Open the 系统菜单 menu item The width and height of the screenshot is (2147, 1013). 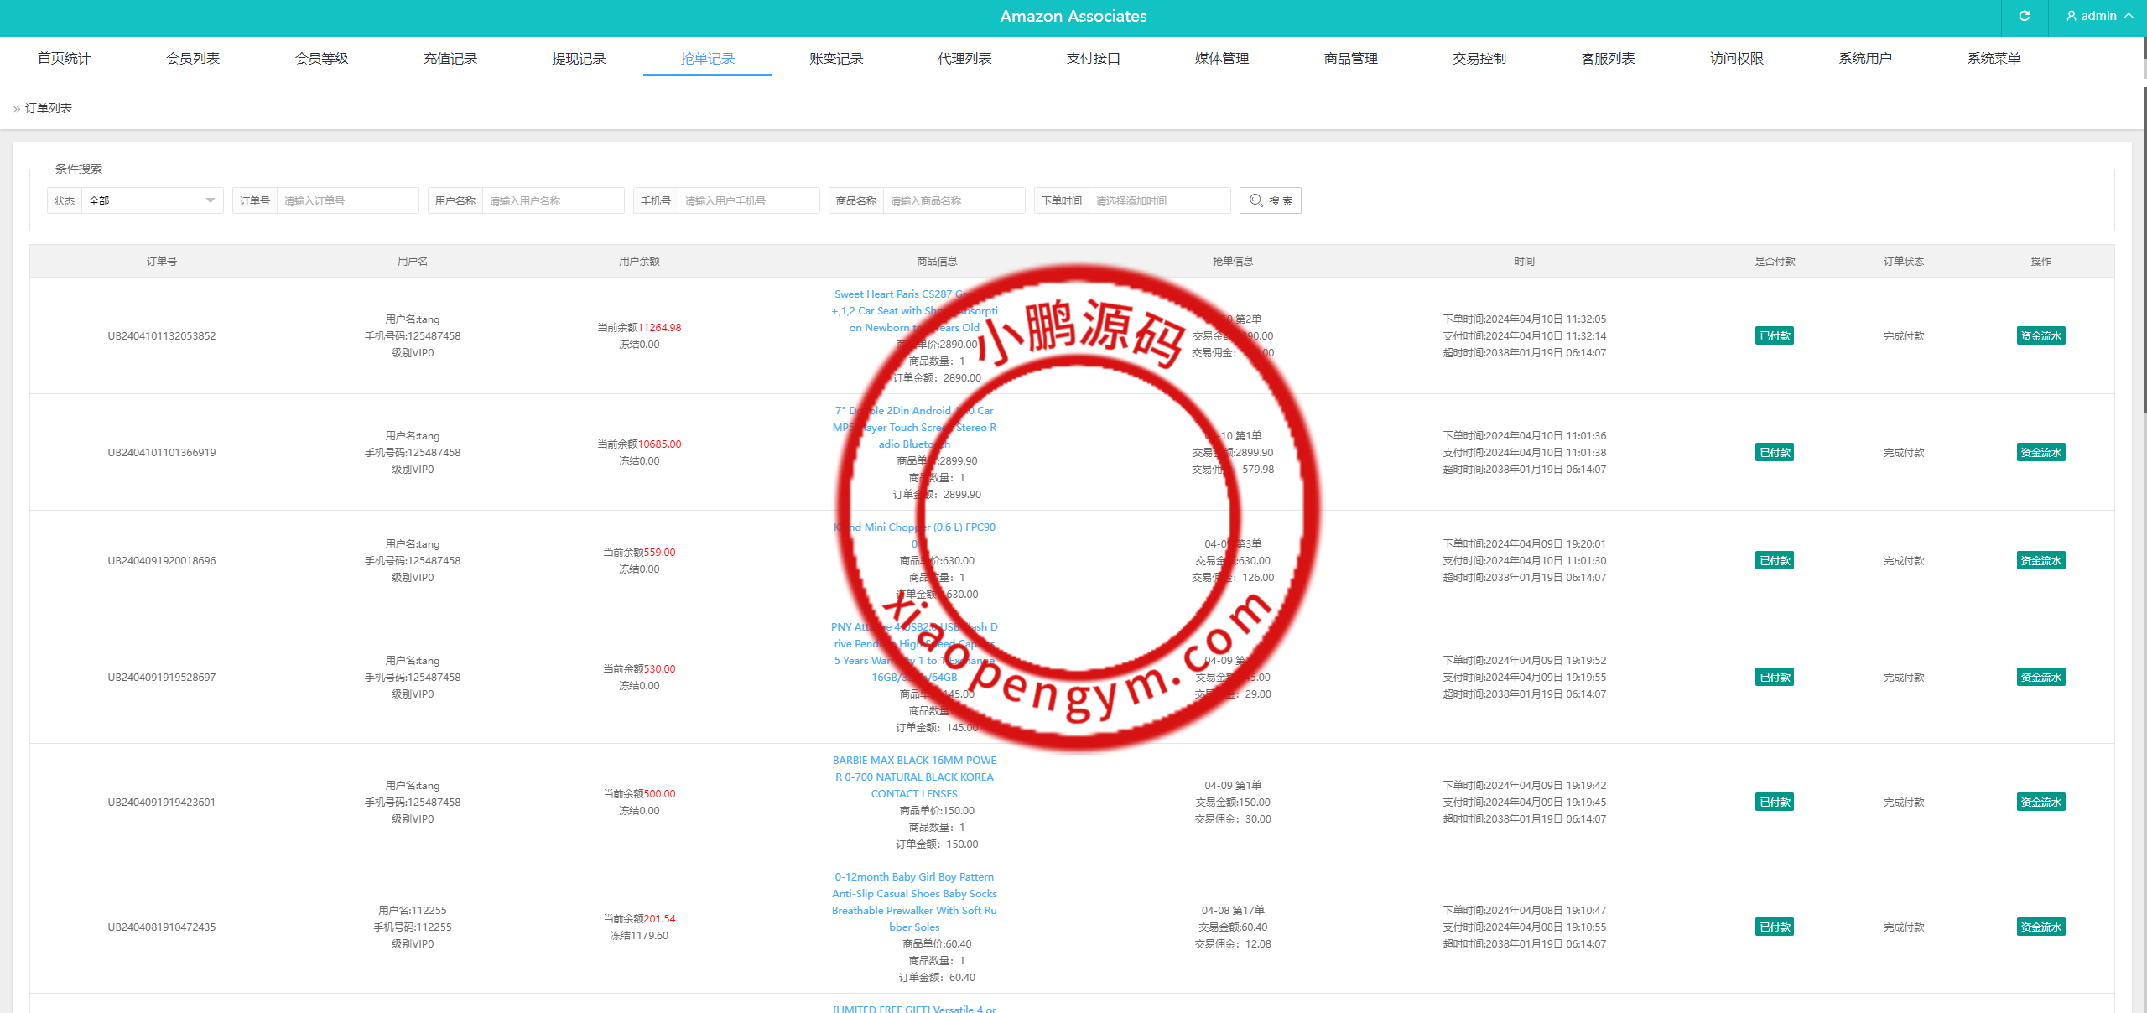pos(1994,58)
